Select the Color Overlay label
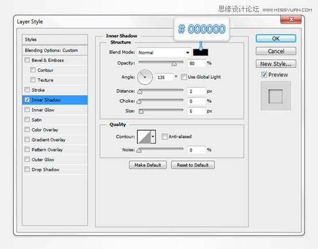Screen dimensions: 318x249 coord(45,130)
